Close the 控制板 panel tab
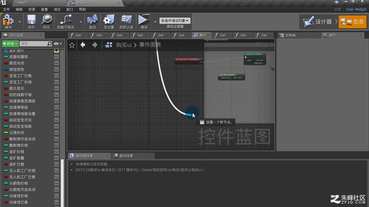The image size is (369, 207). tap(317, 35)
